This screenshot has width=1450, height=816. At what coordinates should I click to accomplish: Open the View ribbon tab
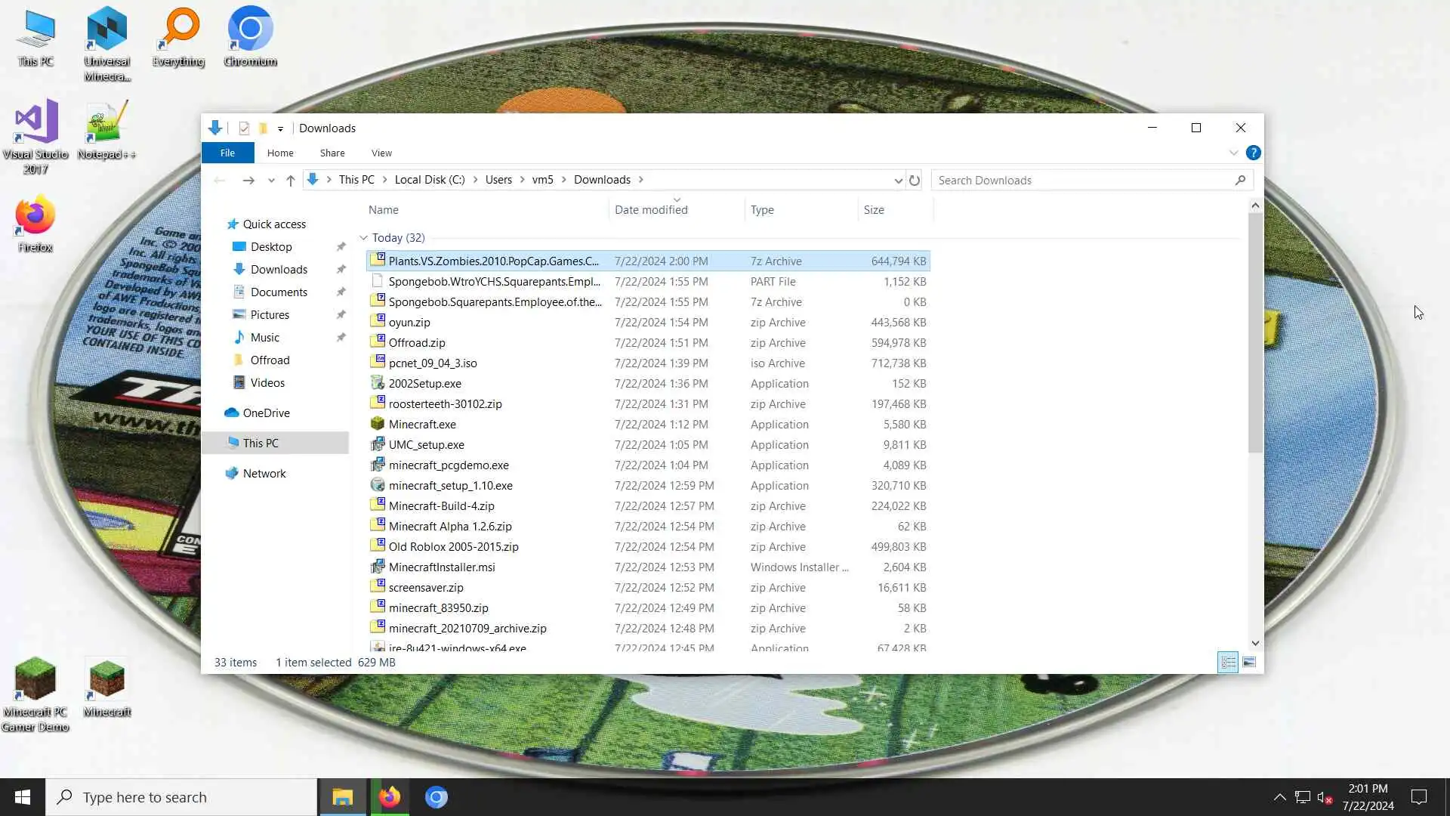point(381,153)
